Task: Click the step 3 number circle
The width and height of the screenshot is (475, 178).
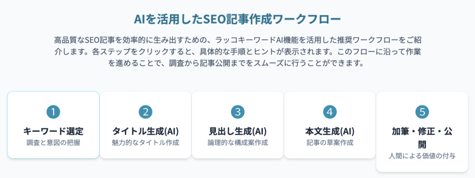Action: (237, 112)
